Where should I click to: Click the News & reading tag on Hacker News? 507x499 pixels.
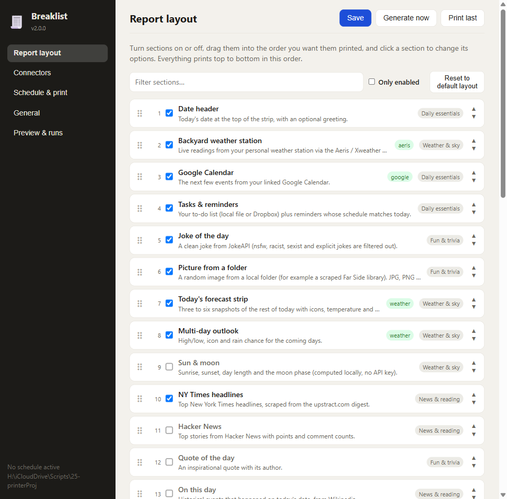click(x=439, y=431)
